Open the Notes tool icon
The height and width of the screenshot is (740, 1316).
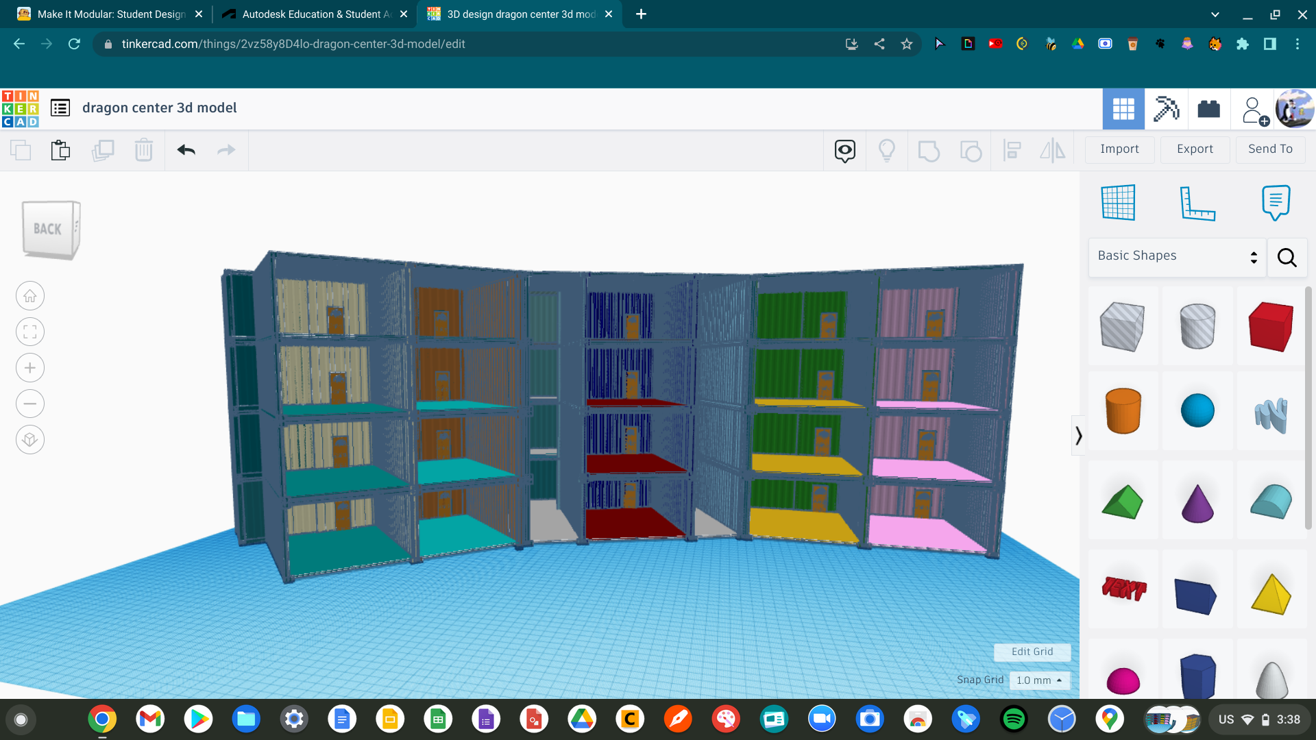(x=845, y=151)
